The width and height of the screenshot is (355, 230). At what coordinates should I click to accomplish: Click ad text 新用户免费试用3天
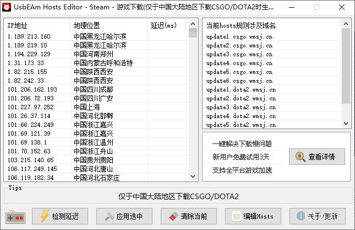pos(241,157)
